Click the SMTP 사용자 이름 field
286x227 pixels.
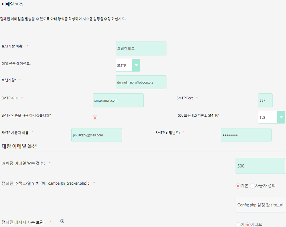pos(97,135)
